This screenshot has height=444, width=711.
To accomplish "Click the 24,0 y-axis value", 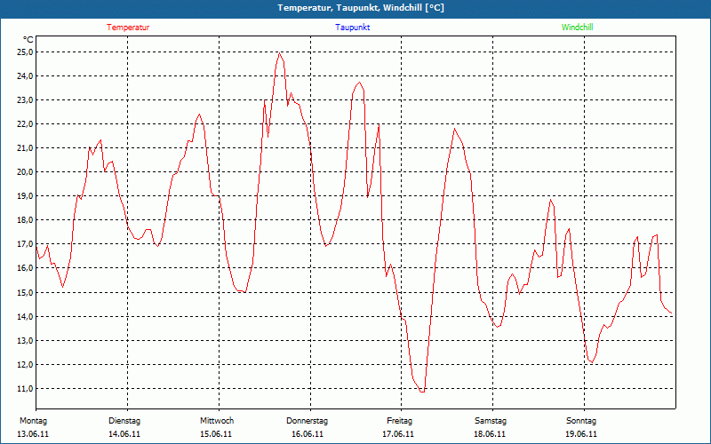I will point(25,76).
